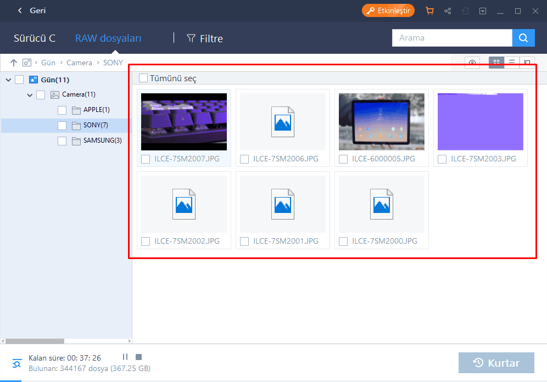Click the up-arrow parent folder icon

[14, 63]
